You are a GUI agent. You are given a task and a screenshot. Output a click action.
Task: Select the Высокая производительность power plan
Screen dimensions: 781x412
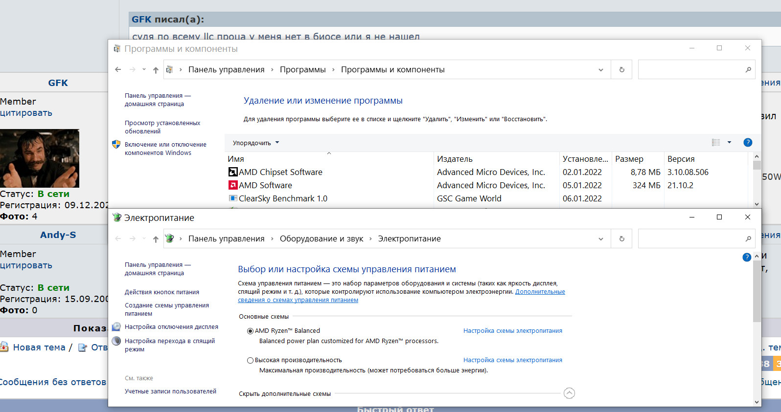coord(250,360)
